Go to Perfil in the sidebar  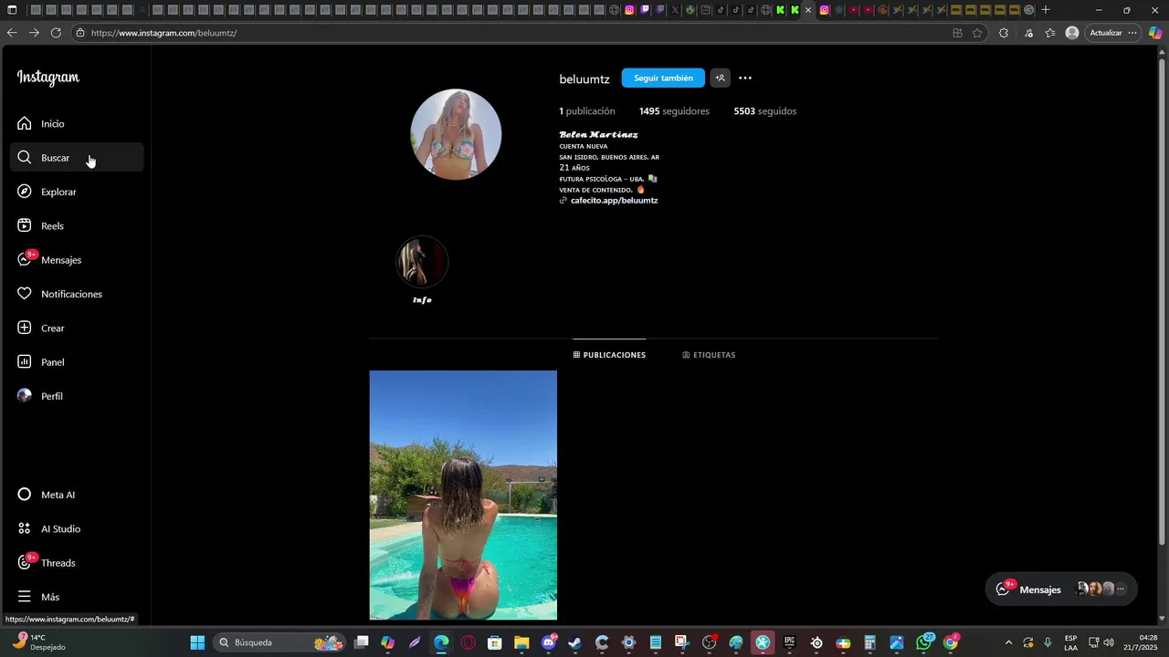[x=77, y=396]
